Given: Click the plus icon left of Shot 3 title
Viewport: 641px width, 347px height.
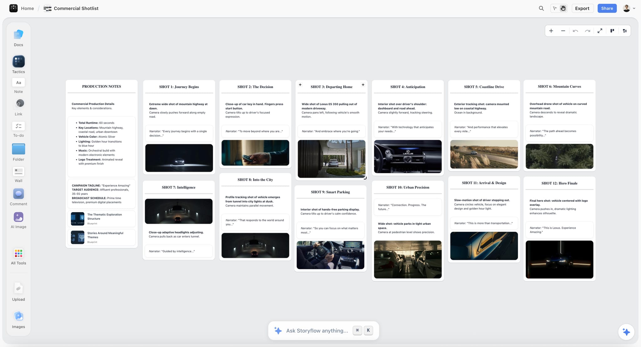Looking at the screenshot, I should click(300, 85).
